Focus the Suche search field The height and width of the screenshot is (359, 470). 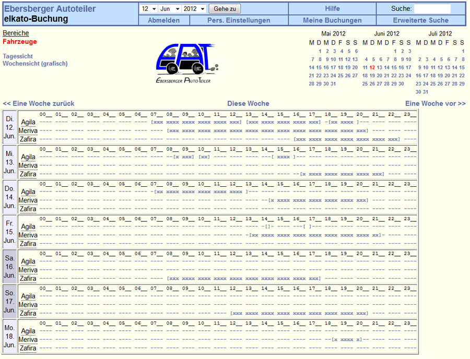[x=432, y=9]
